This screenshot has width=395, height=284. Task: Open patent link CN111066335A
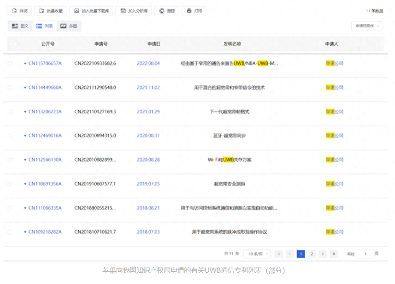coord(45,208)
